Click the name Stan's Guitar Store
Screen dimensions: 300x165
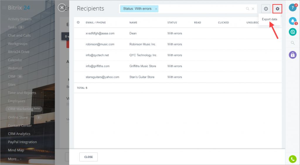(x=142, y=77)
